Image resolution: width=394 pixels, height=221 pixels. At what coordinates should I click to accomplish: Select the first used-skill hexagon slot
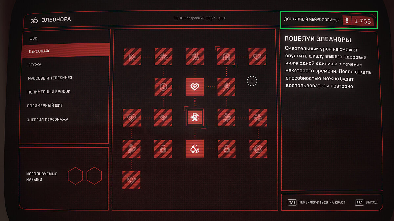(x=76, y=176)
